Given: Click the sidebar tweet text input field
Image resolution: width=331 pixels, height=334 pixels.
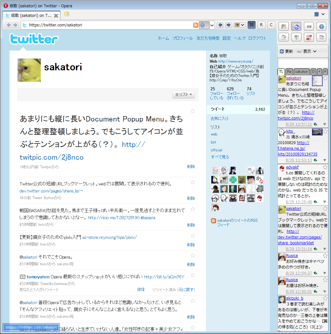Looking at the screenshot, I should 303,63.
